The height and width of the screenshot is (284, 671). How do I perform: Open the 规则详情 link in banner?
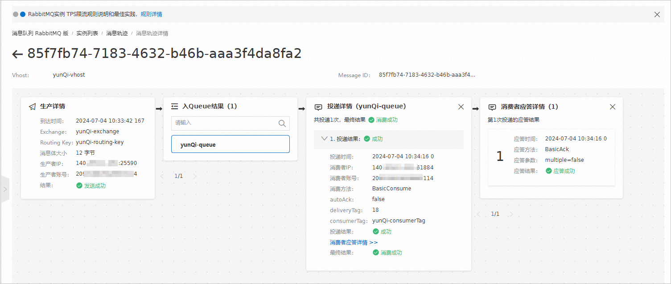tap(152, 14)
